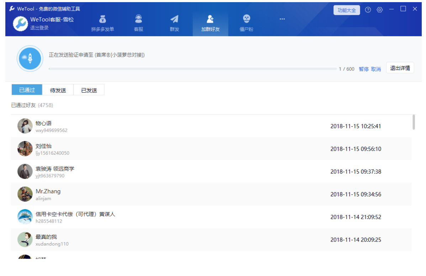Click the rocket progress icon
This screenshot has height=276, width=426.
30,58
